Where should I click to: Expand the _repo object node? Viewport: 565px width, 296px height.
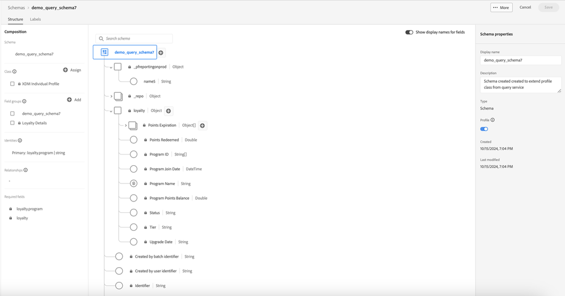coord(111,96)
